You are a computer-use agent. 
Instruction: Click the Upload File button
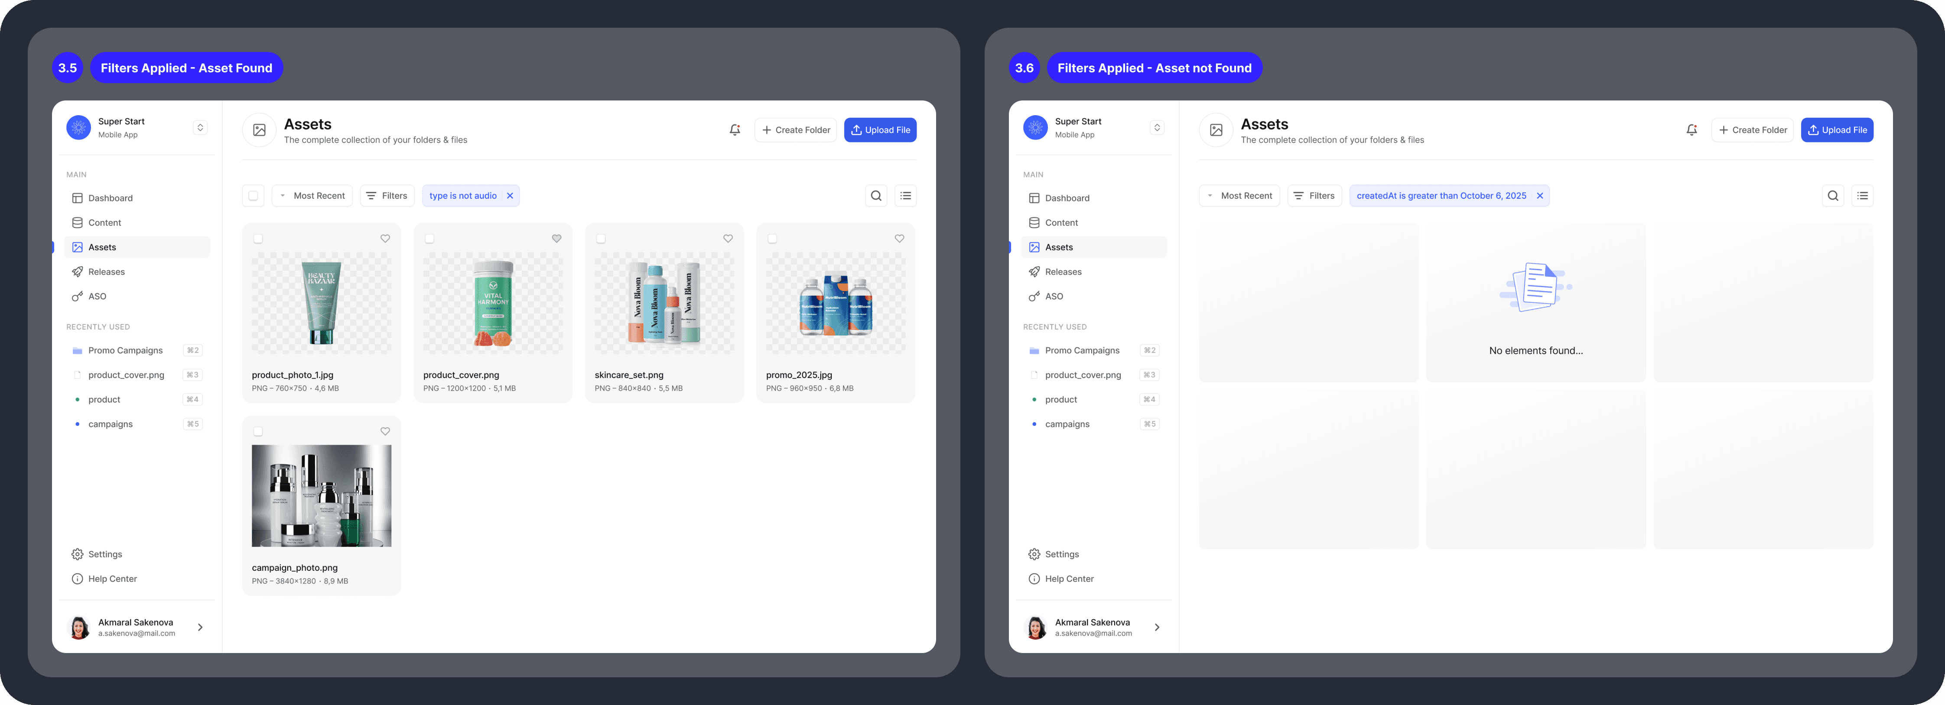880,129
